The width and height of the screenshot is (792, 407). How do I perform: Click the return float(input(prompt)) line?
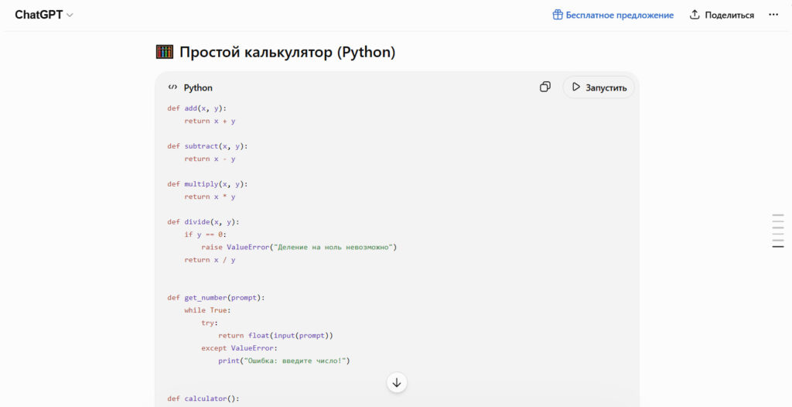click(x=276, y=336)
